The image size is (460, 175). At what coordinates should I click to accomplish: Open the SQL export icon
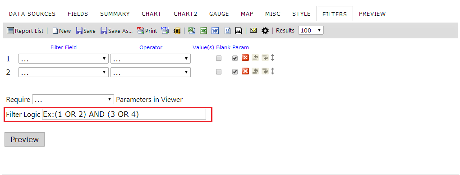(x=177, y=31)
